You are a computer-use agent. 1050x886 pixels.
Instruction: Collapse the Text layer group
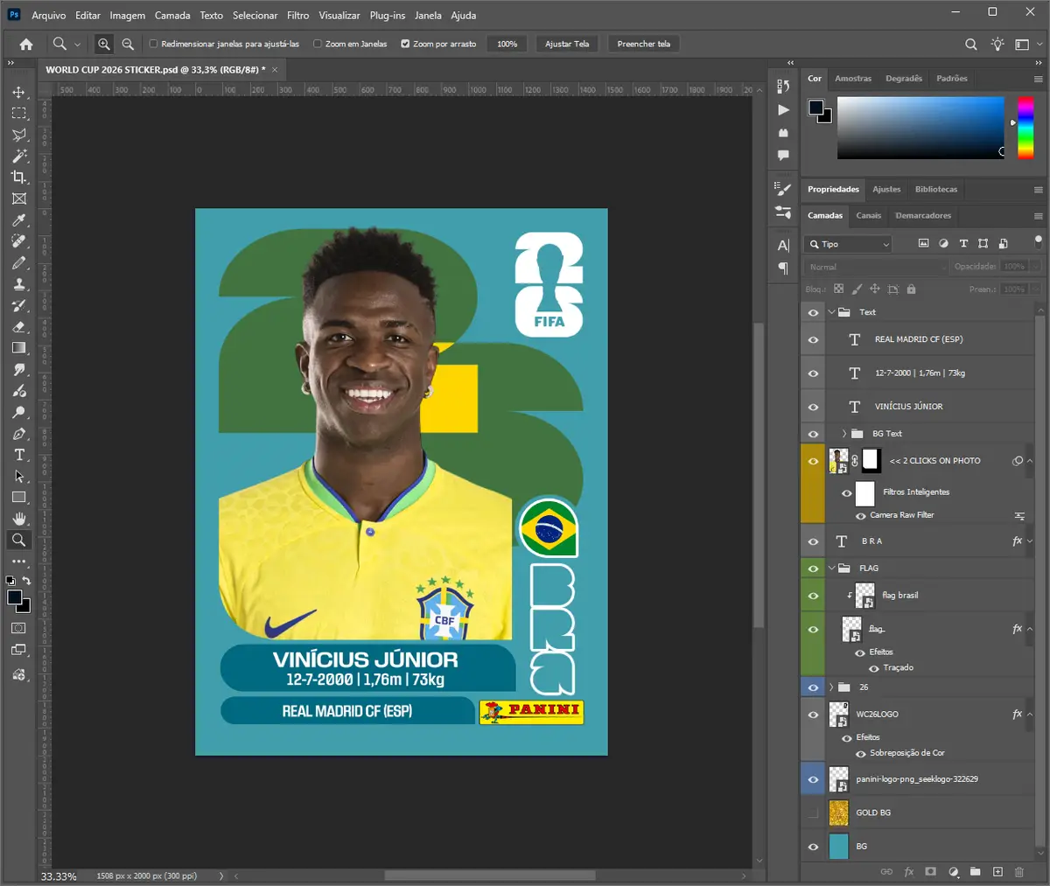(832, 312)
